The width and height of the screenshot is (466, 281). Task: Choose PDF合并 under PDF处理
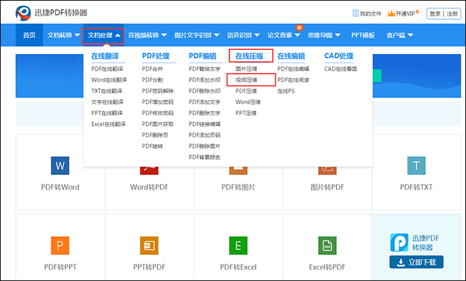pyautogui.click(x=152, y=69)
